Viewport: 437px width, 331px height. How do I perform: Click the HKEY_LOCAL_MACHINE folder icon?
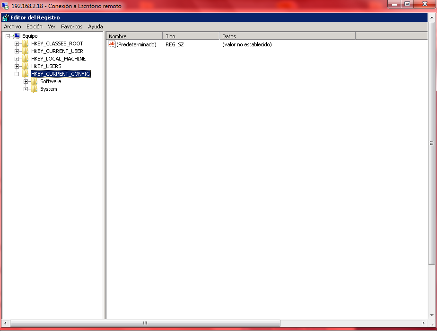pos(26,59)
